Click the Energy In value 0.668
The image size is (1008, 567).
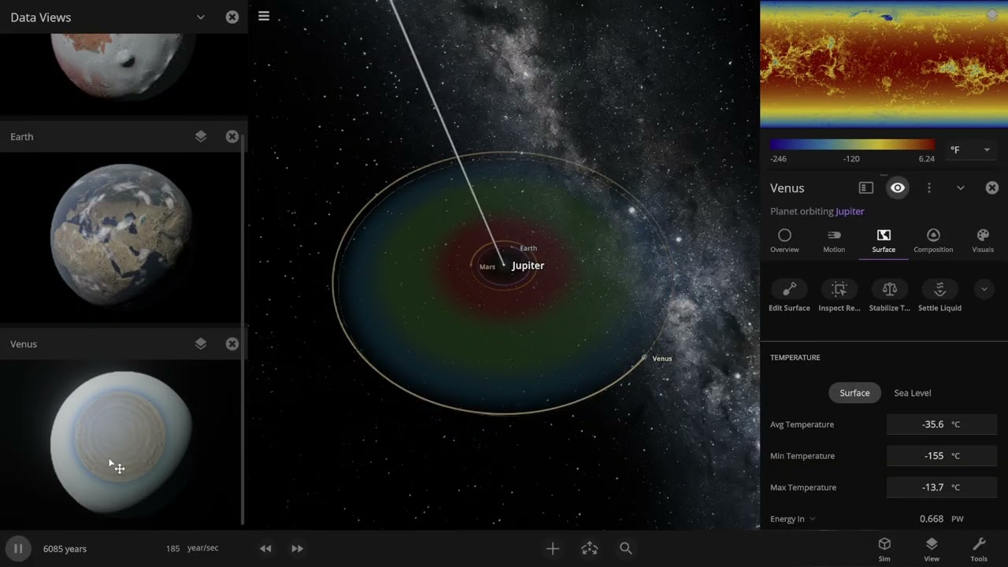tap(932, 519)
